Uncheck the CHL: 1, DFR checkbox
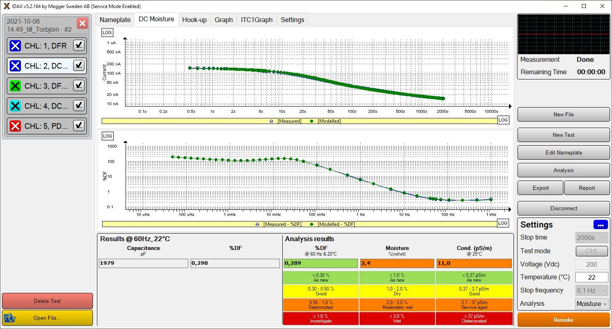This screenshot has height=329, width=612. (79, 45)
